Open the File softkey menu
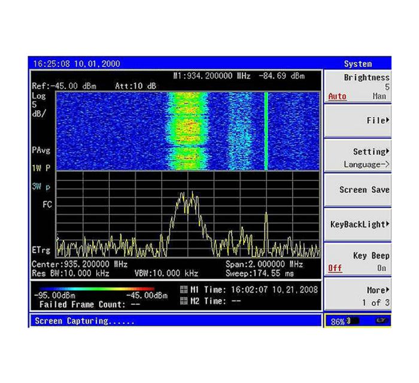This screenshot has width=419, height=383. [x=358, y=121]
